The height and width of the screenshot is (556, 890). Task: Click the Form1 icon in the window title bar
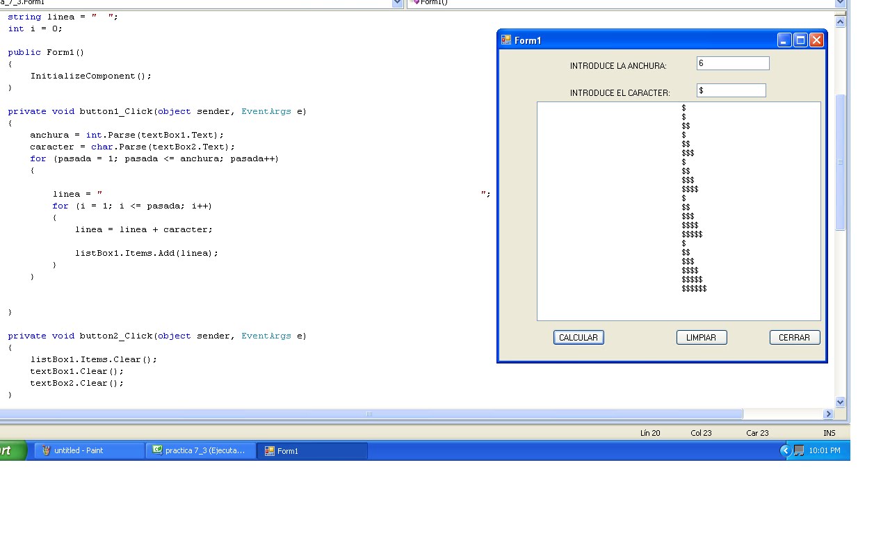coord(505,40)
